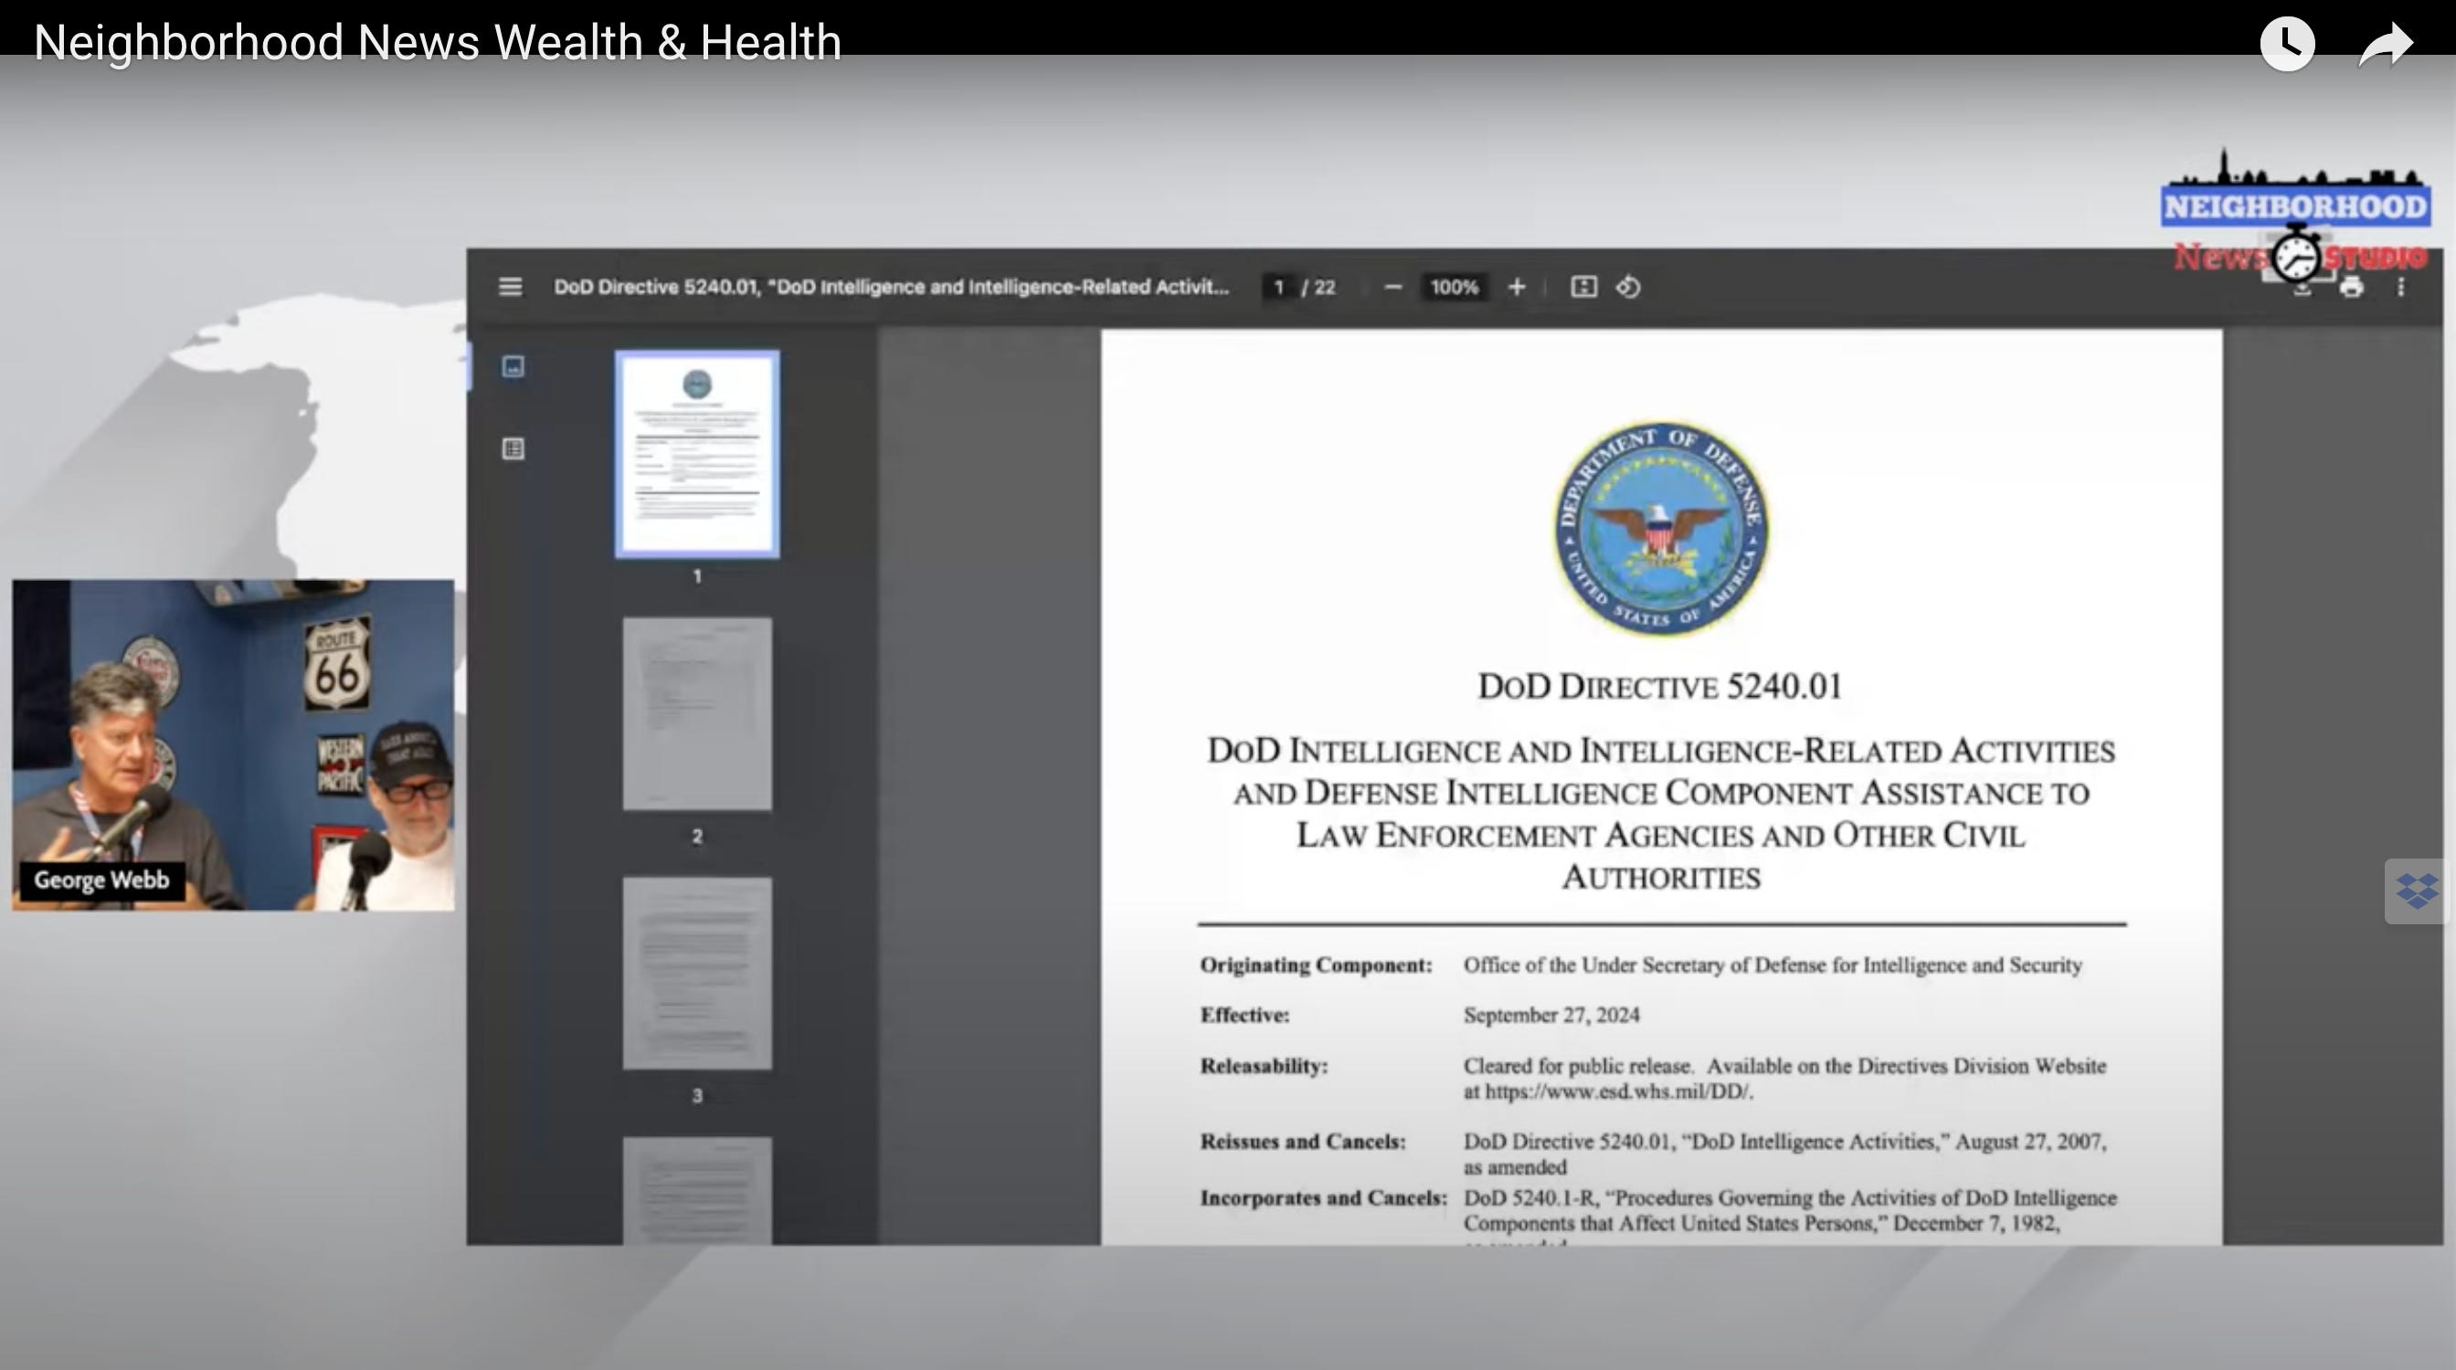Viewport: 2456px width, 1370px height.
Task: Click the George Webb webcam video inset
Action: (x=234, y=745)
